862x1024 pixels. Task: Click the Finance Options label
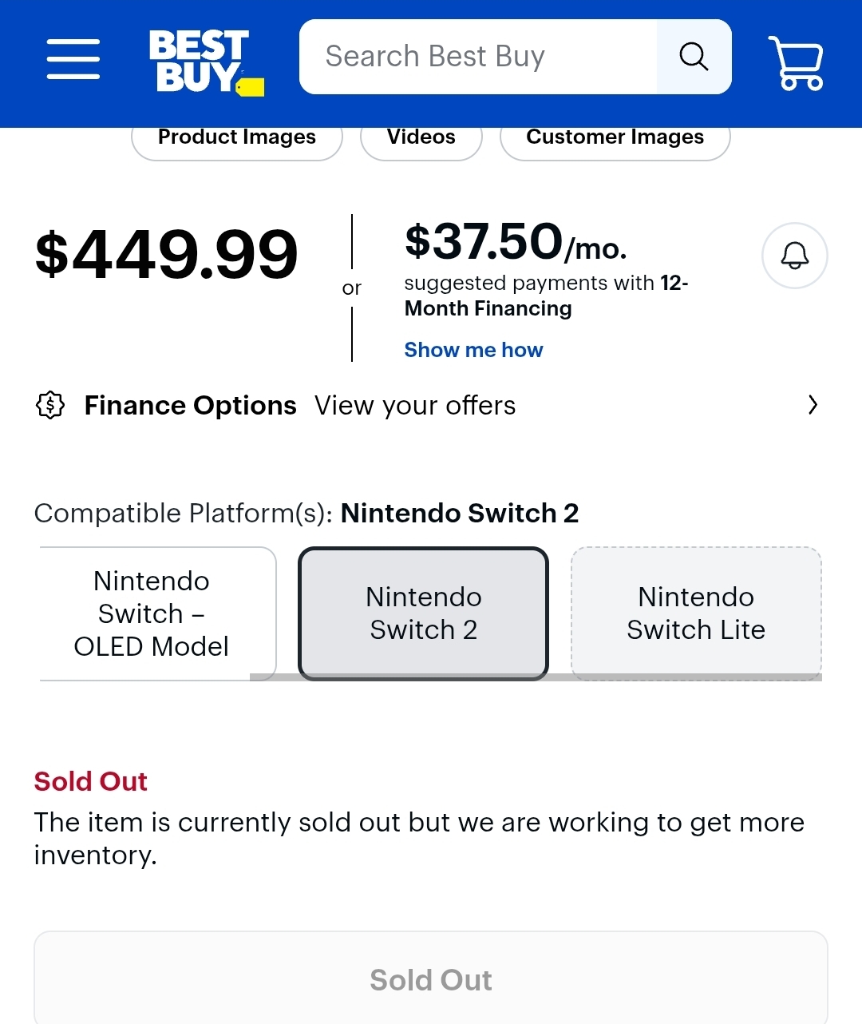click(191, 406)
